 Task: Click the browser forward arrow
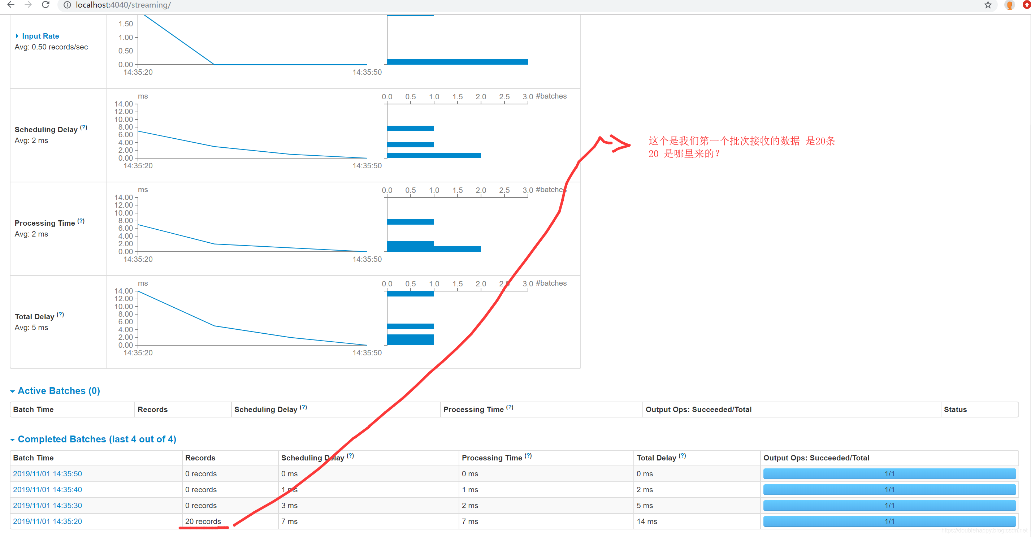click(x=28, y=4)
